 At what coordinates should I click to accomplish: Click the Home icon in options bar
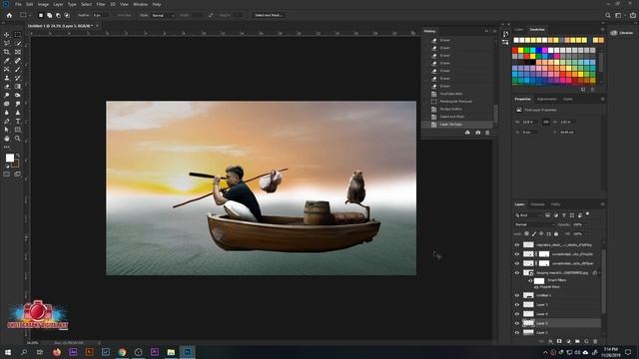pos(9,15)
